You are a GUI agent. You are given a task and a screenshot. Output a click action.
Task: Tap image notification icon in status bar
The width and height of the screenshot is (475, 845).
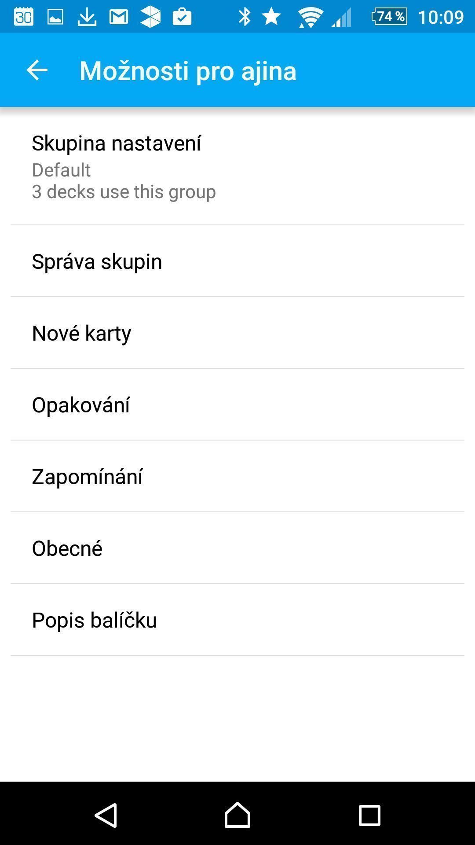(x=55, y=17)
